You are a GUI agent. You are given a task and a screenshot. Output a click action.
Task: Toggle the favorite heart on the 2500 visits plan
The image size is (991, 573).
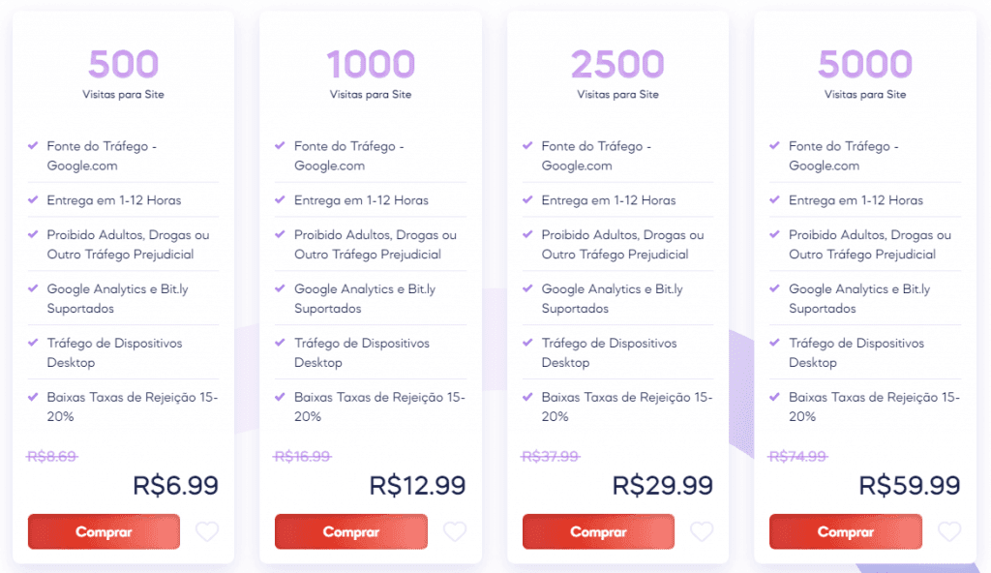702,531
